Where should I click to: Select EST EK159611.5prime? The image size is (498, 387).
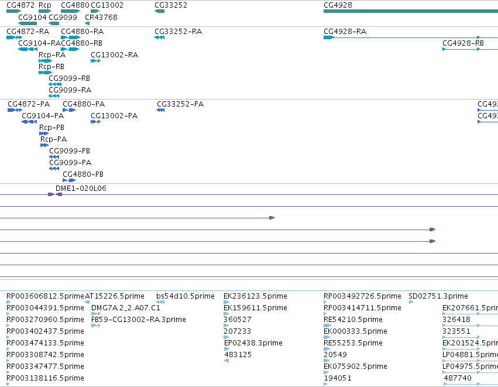[x=255, y=308]
